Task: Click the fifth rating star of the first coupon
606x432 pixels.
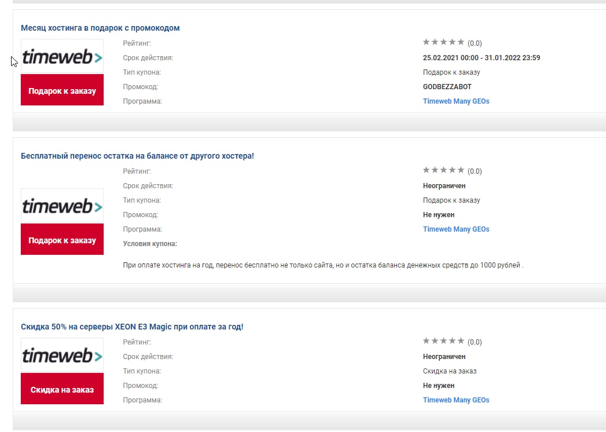Action: tap(461, 42)
